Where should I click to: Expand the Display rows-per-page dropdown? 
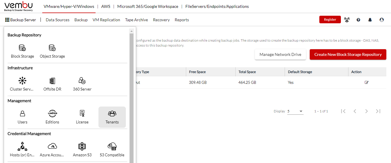pos(295,111)
